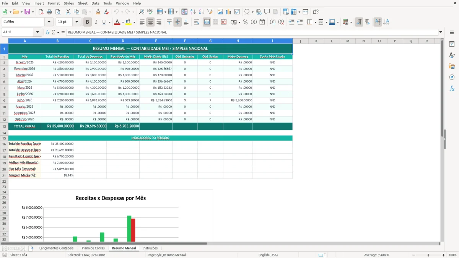The image size is (459, 258).
Task: Sort ascending
Action: tap(193, 12)
